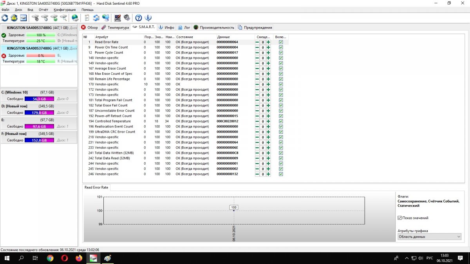Open the taskbar Task View icon
Image resolution: width=470 pixels, height=264 pixels.
(35, 258)
